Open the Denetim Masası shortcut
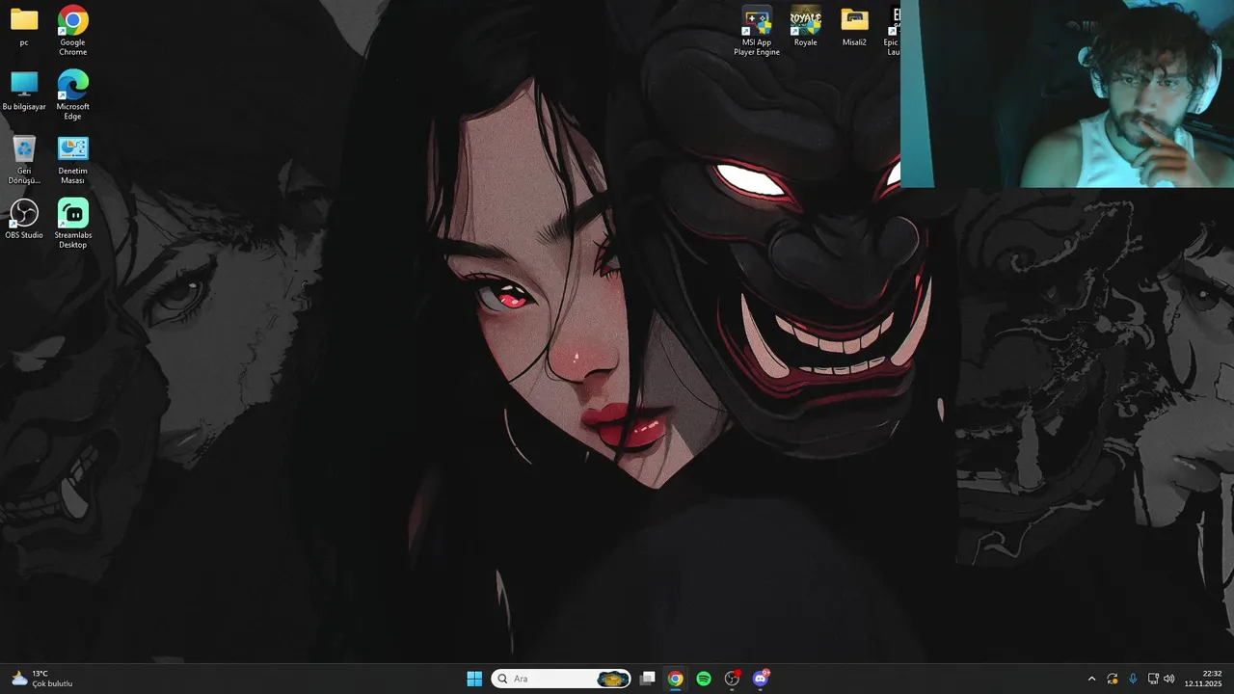The height and width of the screenshot is (694, 1234). pos(72,160)
